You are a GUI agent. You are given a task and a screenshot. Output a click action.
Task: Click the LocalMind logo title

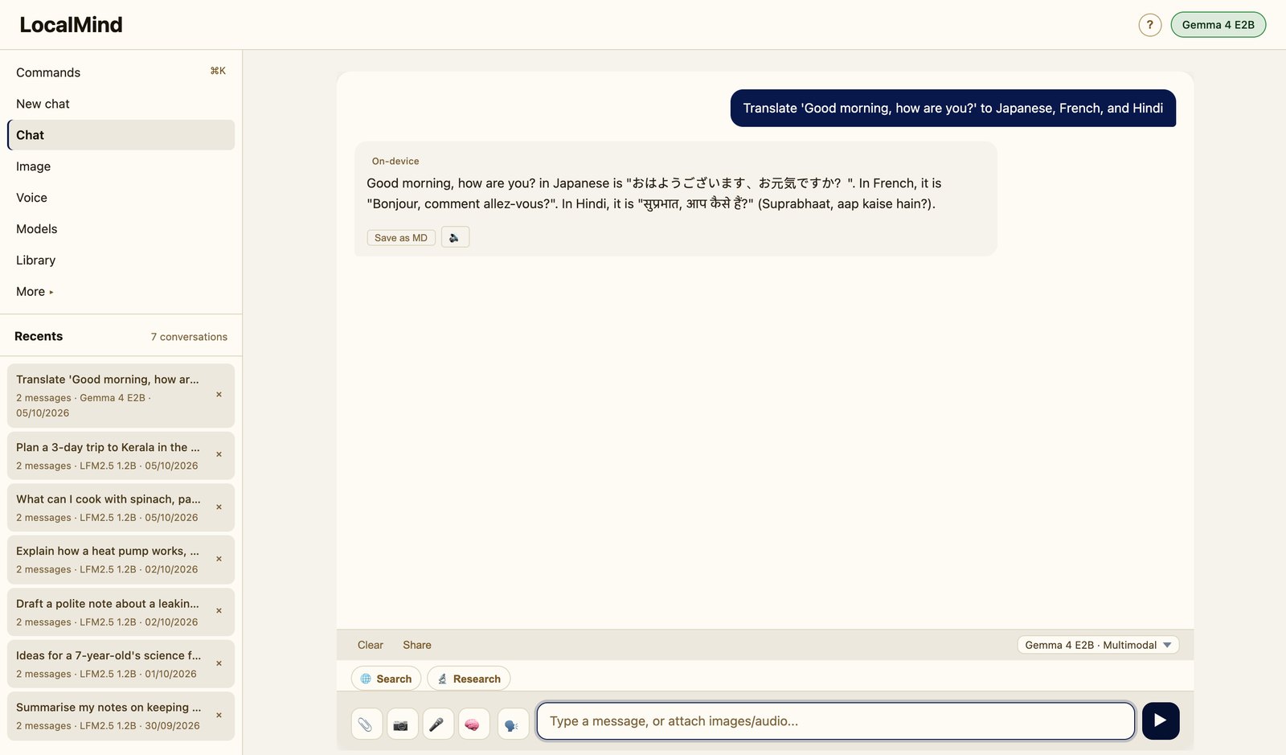[x=72, y=25]
